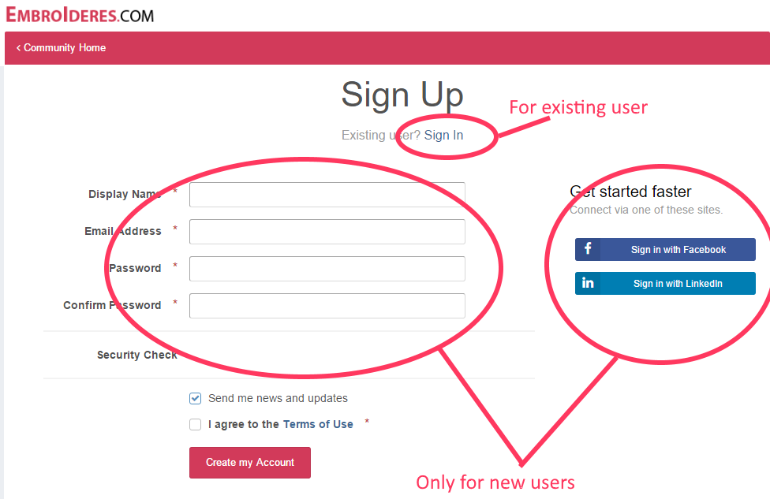770x499 pixels.
Task: Click the Community Home back chevron
Action: click(18, 47)
